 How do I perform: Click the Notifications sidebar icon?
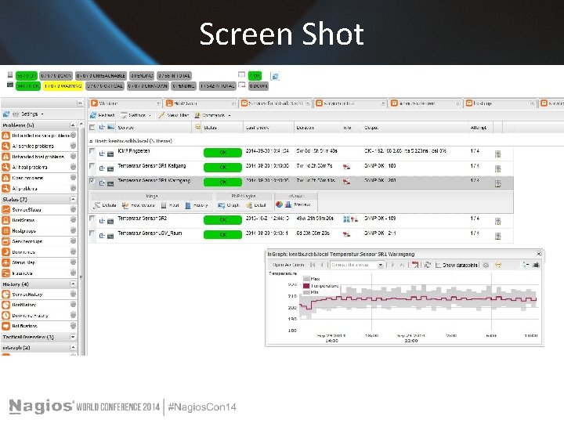tap(5, 326)
